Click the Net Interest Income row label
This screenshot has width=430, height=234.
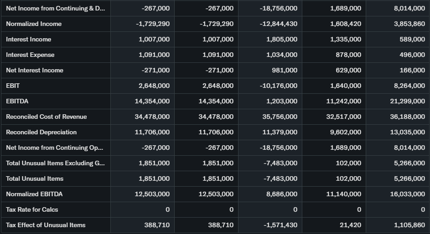35,70
